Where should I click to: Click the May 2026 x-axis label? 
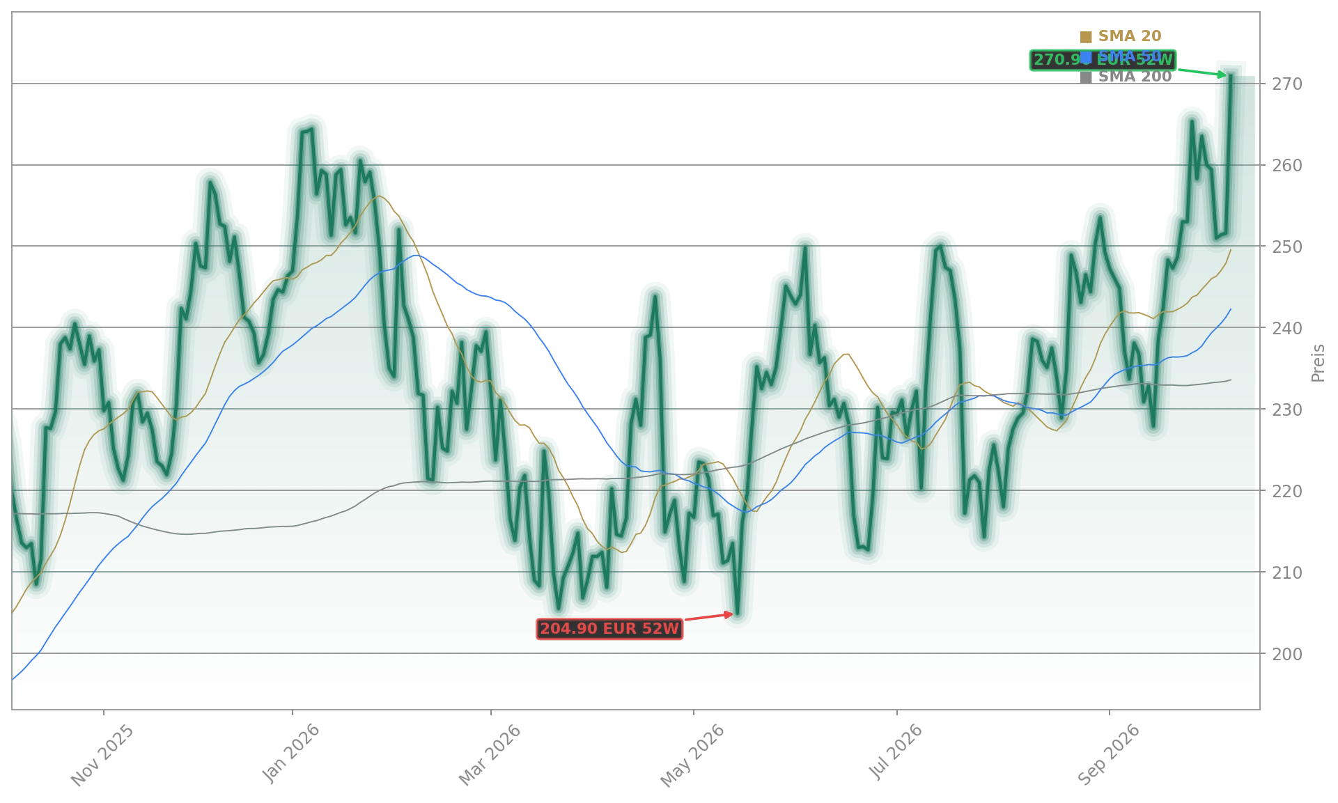[x=692, y=756]
